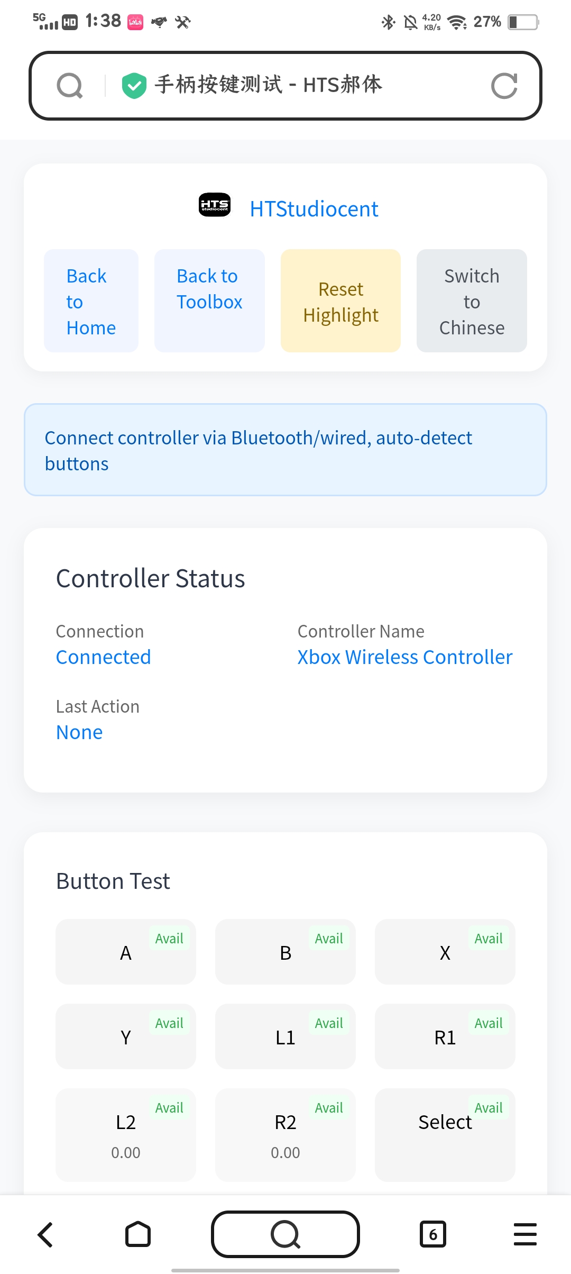Tap the Xbox Wireless Controller name
Viewport: 571px width, 1274px height.
click(405, 657)
